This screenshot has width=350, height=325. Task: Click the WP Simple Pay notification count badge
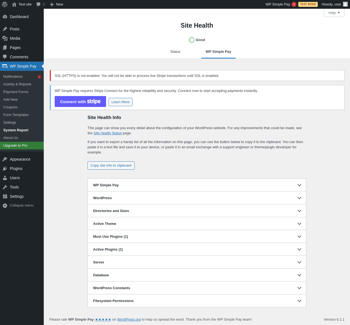[294, 4]
